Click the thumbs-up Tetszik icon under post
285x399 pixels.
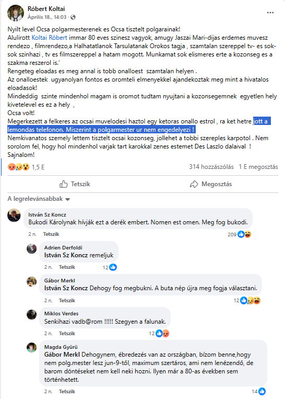click(x=64, y=184)
